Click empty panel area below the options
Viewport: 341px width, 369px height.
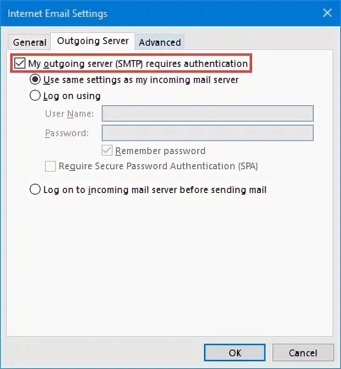click(169, 262)
